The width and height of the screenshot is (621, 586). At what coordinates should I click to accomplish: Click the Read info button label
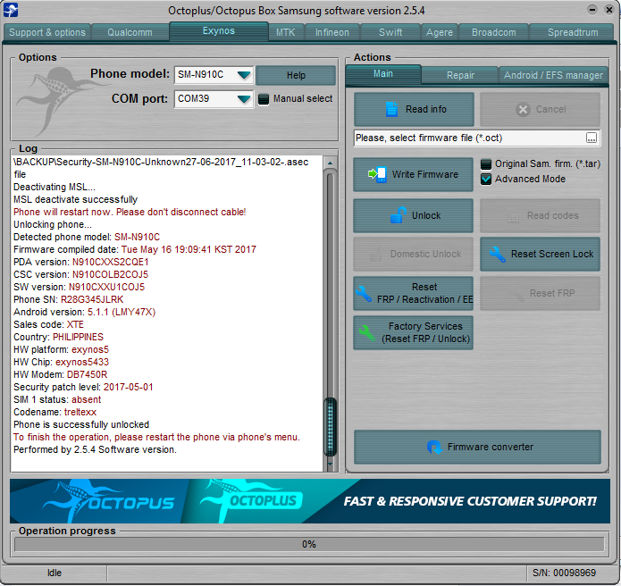(425, 109)
